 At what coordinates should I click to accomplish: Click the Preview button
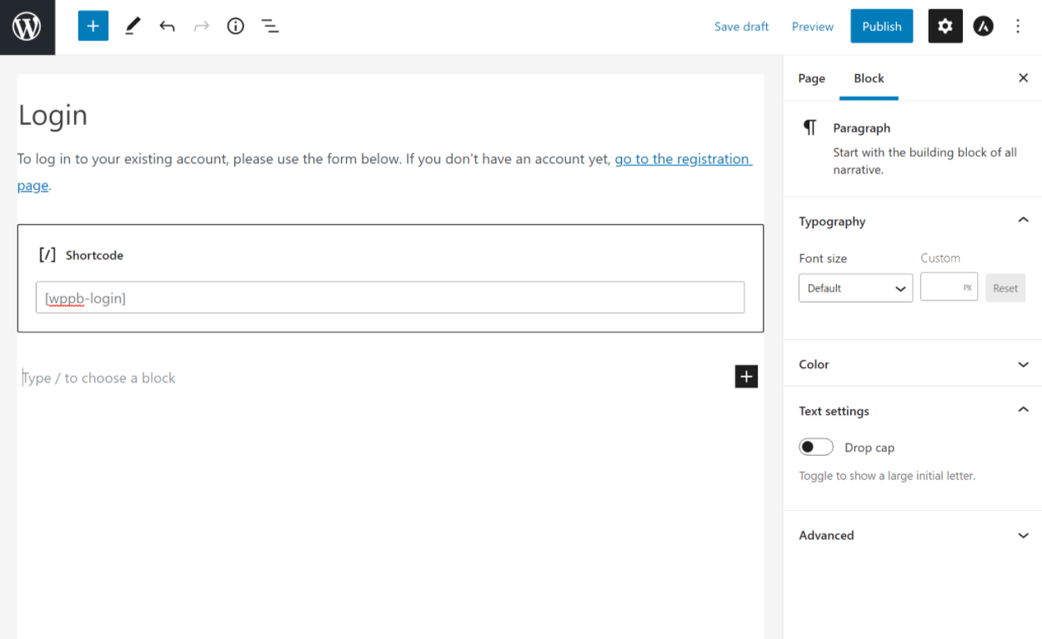[813, 27]
